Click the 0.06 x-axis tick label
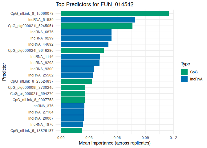207x148 pixels. pos(117,138)
